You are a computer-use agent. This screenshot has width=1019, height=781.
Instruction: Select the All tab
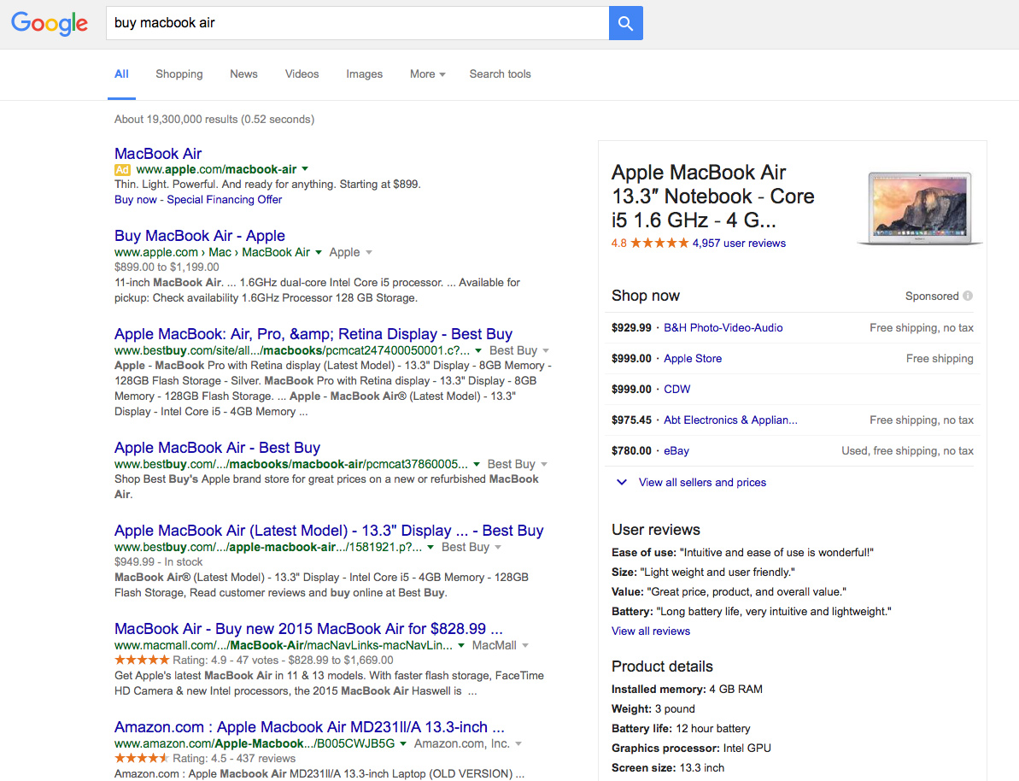121,74
